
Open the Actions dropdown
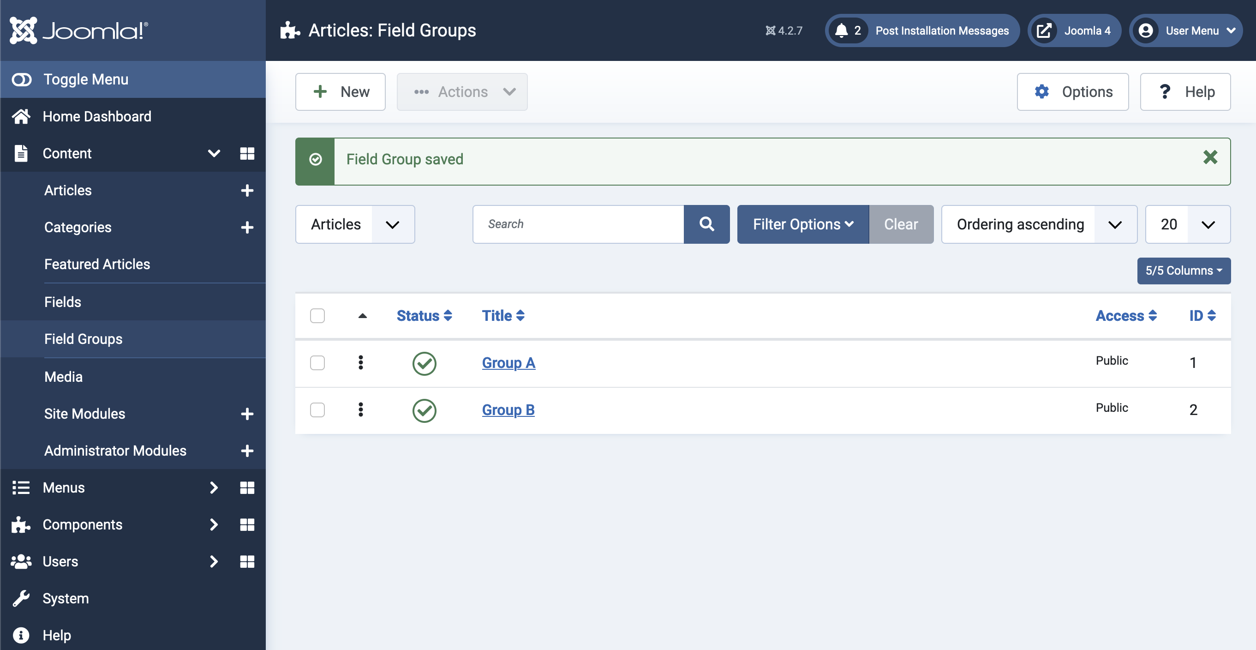pos(462,92)
